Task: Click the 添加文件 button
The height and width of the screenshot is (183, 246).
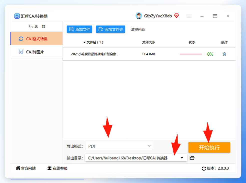Action: pyautogui.click(x=79, y=29)
